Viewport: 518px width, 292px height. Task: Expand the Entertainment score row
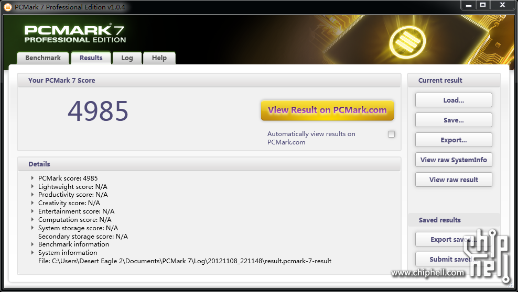33,211
